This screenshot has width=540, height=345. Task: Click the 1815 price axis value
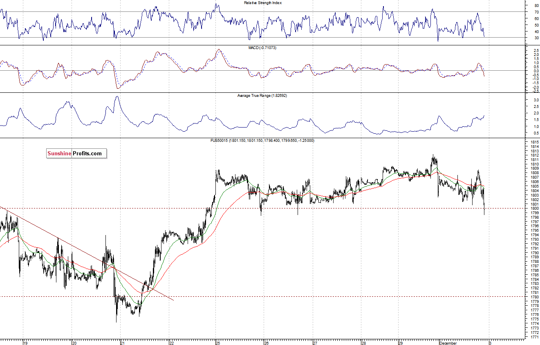pos(534,142)
